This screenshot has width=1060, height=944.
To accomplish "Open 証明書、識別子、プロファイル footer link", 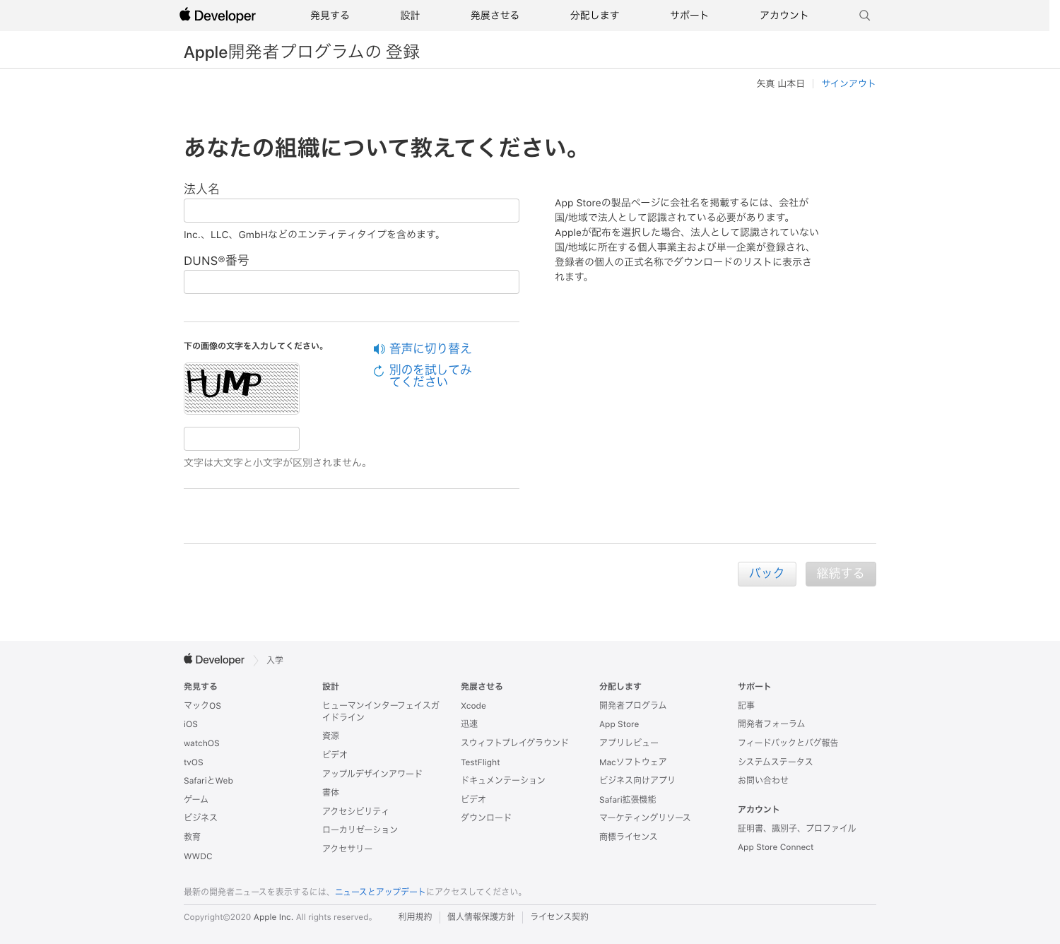I will coord(797,828).
